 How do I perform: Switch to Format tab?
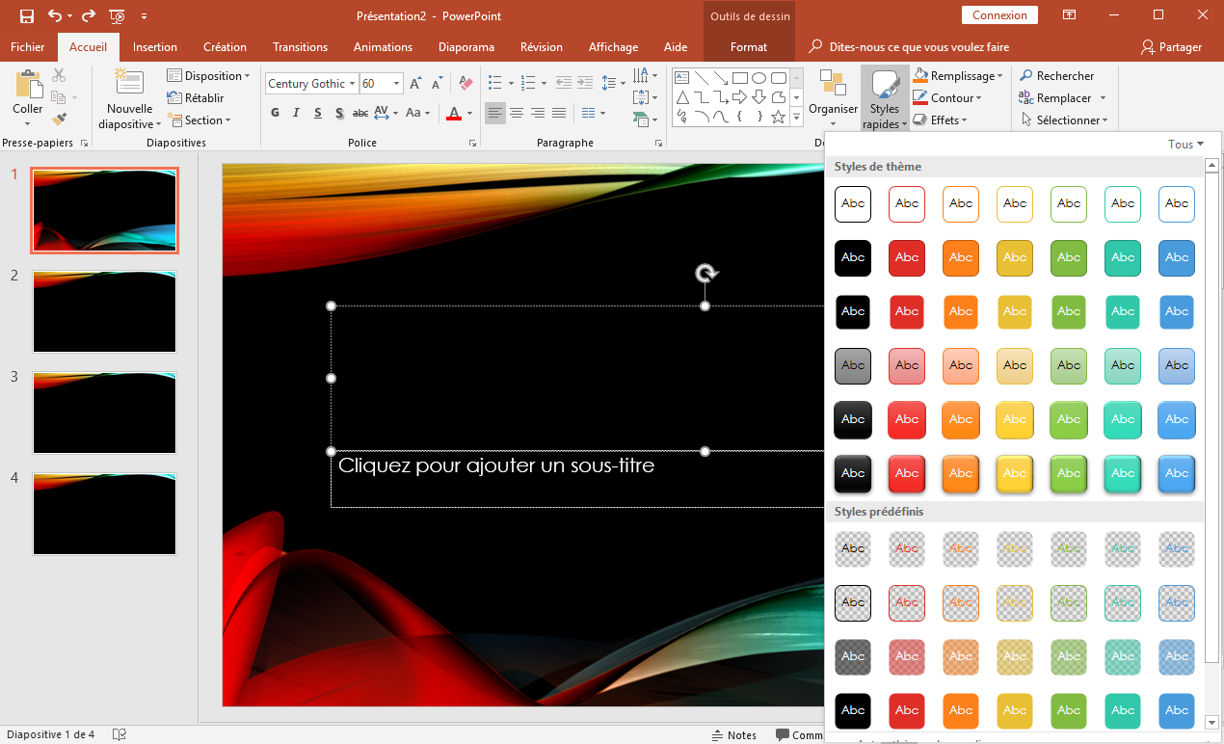pyautogui.click(x=749, y=47)
